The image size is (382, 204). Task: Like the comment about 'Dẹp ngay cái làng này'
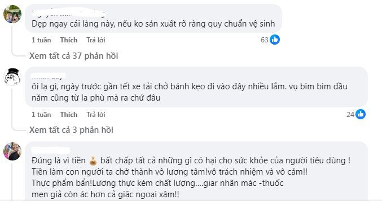69,40
